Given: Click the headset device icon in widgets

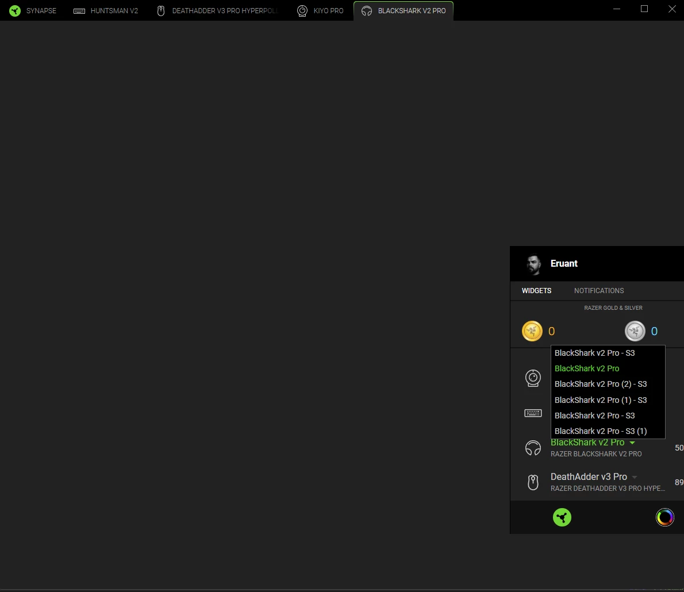Looking at the screenshot, I should pyautogui.click(x=533, y=448).
